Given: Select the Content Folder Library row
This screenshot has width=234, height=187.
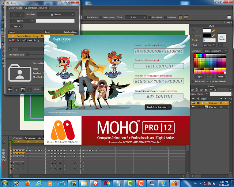Looking at the screenshot, I should pos(26,36).
